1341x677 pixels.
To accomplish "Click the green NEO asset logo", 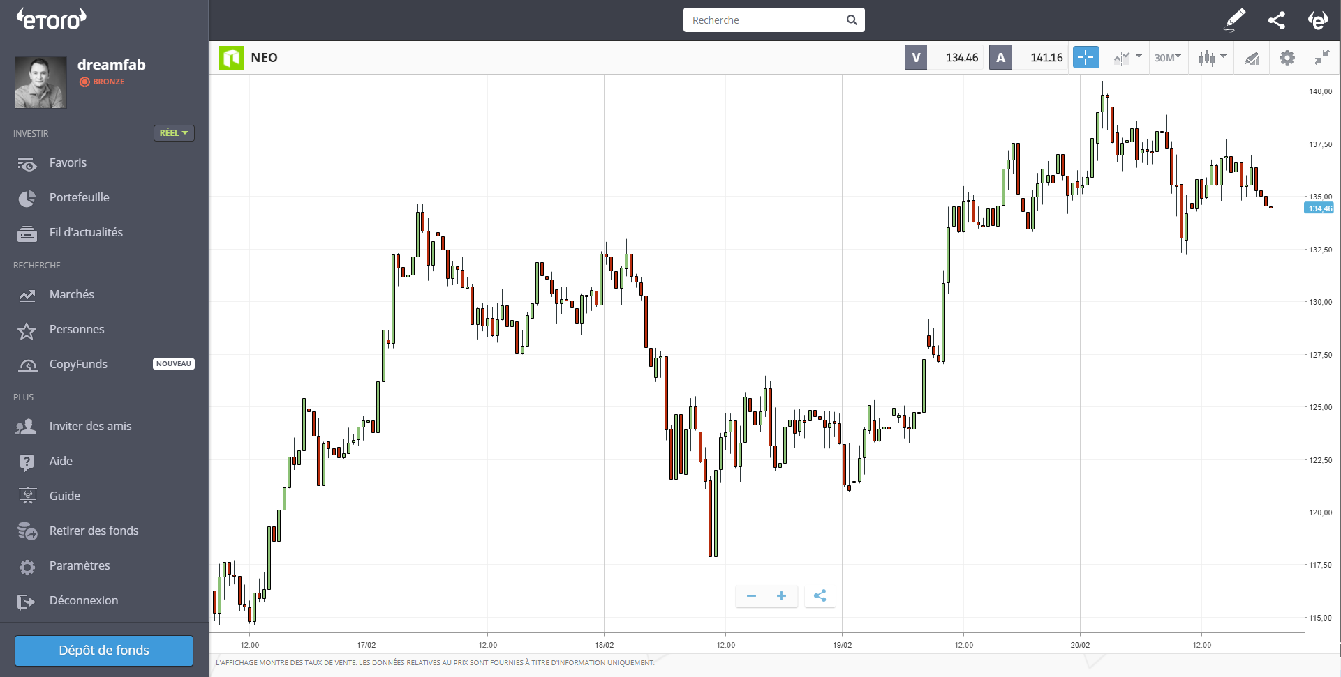I will point(231,58).
